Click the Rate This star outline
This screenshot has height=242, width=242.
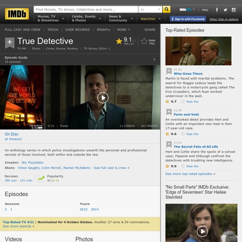144,42
